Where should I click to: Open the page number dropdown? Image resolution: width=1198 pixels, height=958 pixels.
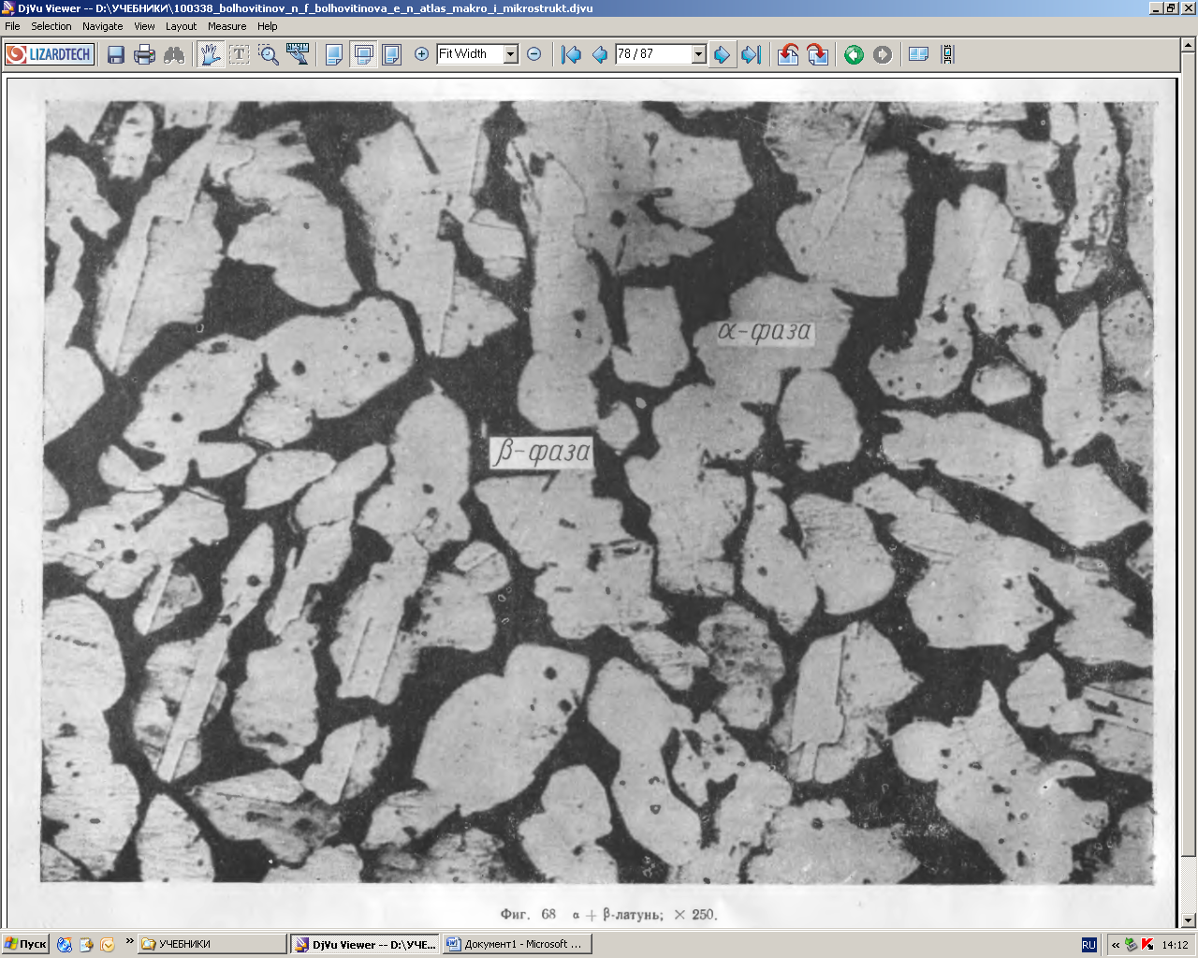698,54
